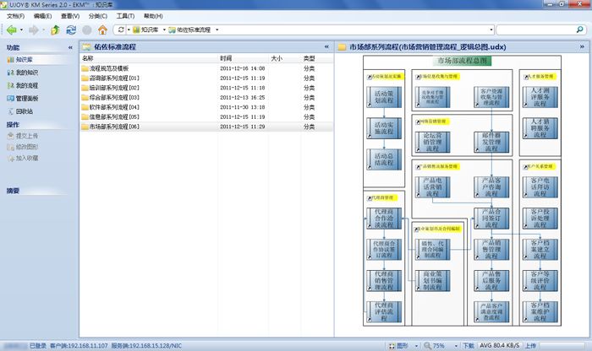Select the 信息部系列流程[05] row
Screen dimensions: 592x351
pyautogui.click(x=206, y=117)
